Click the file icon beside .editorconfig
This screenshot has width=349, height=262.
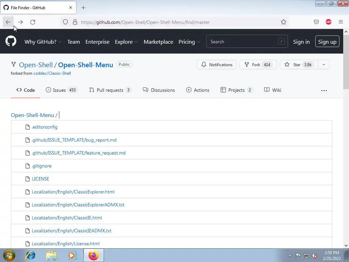click(x=27, y=127)
